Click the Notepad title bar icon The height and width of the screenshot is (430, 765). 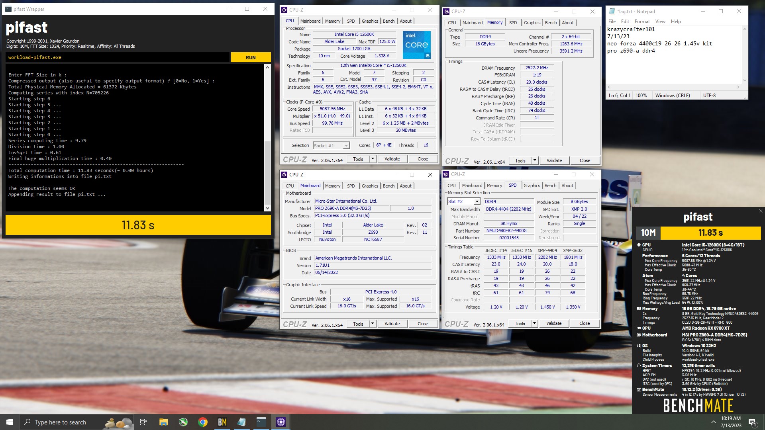611,11
